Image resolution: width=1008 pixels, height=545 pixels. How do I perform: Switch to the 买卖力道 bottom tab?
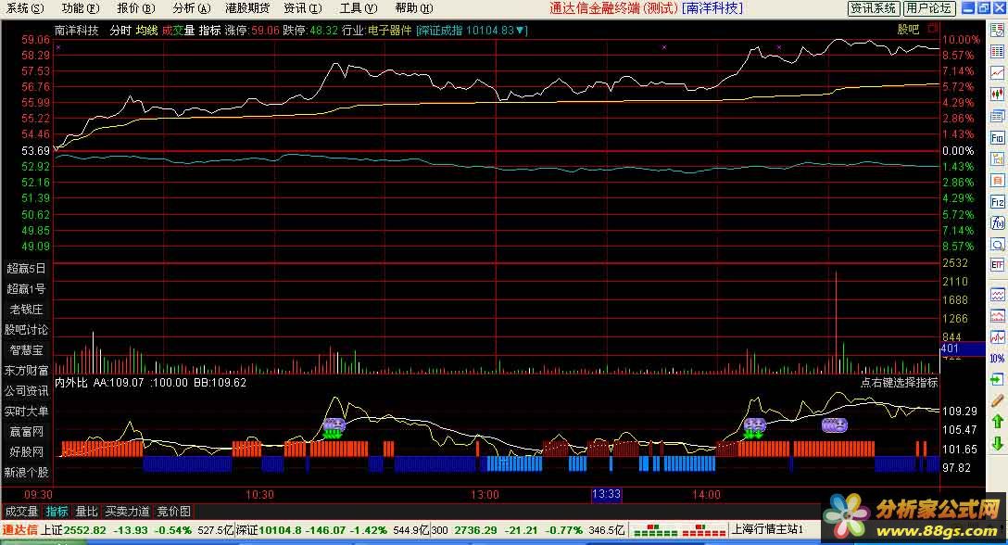tap(127, 512)
